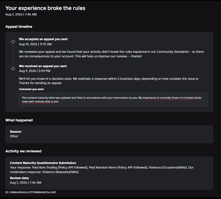Image resolution: width=221 pixels, height=199 pixels.
Task: Click the Aug 9, 2026 5:09 PM timestamp
Action: 35,71
